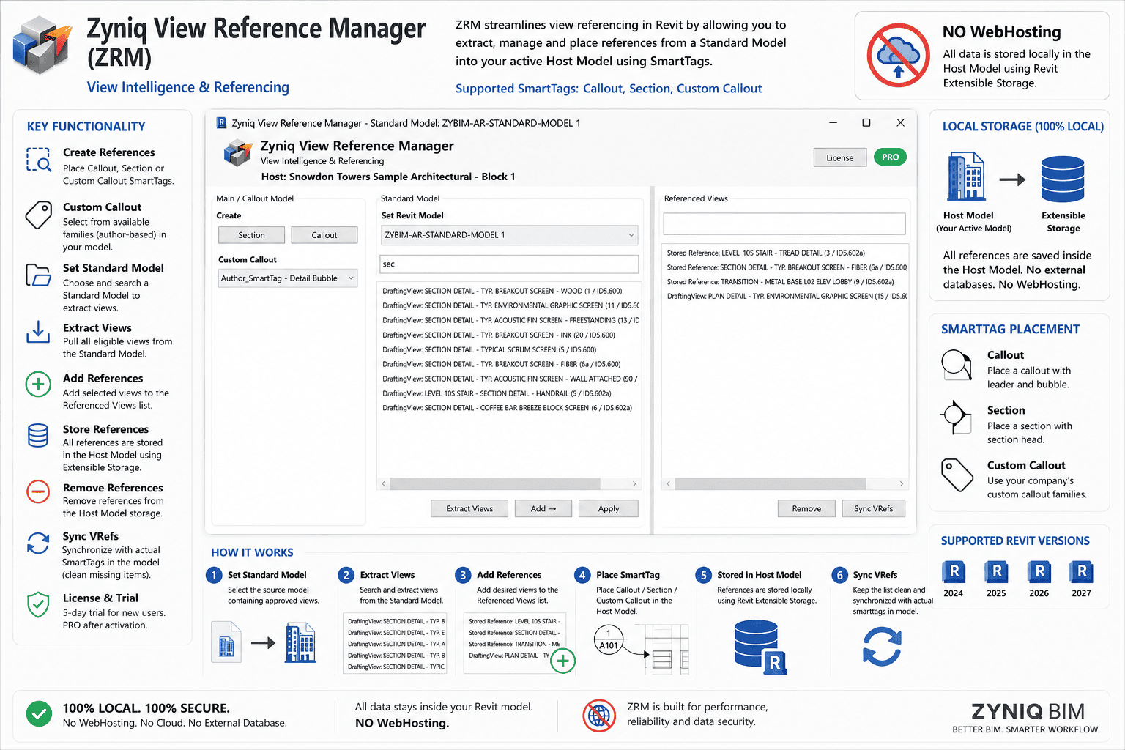This screenshot has height=750, width=1125.
Task: Select 'PLAN DETAIL - TYP. ENVIRONMENTAL GRAPHIC SCREEN' in Referenced Views
Action: [785, 296]
